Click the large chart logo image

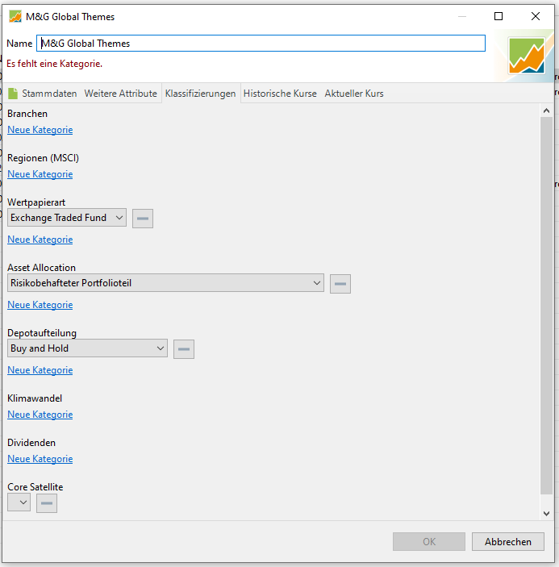tap(526, 56)
